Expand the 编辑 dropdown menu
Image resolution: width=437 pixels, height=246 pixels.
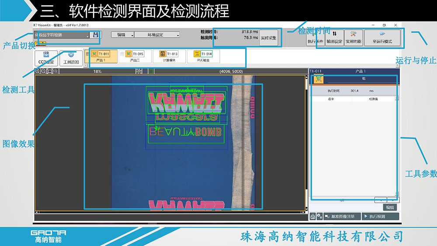coord(123,35)
